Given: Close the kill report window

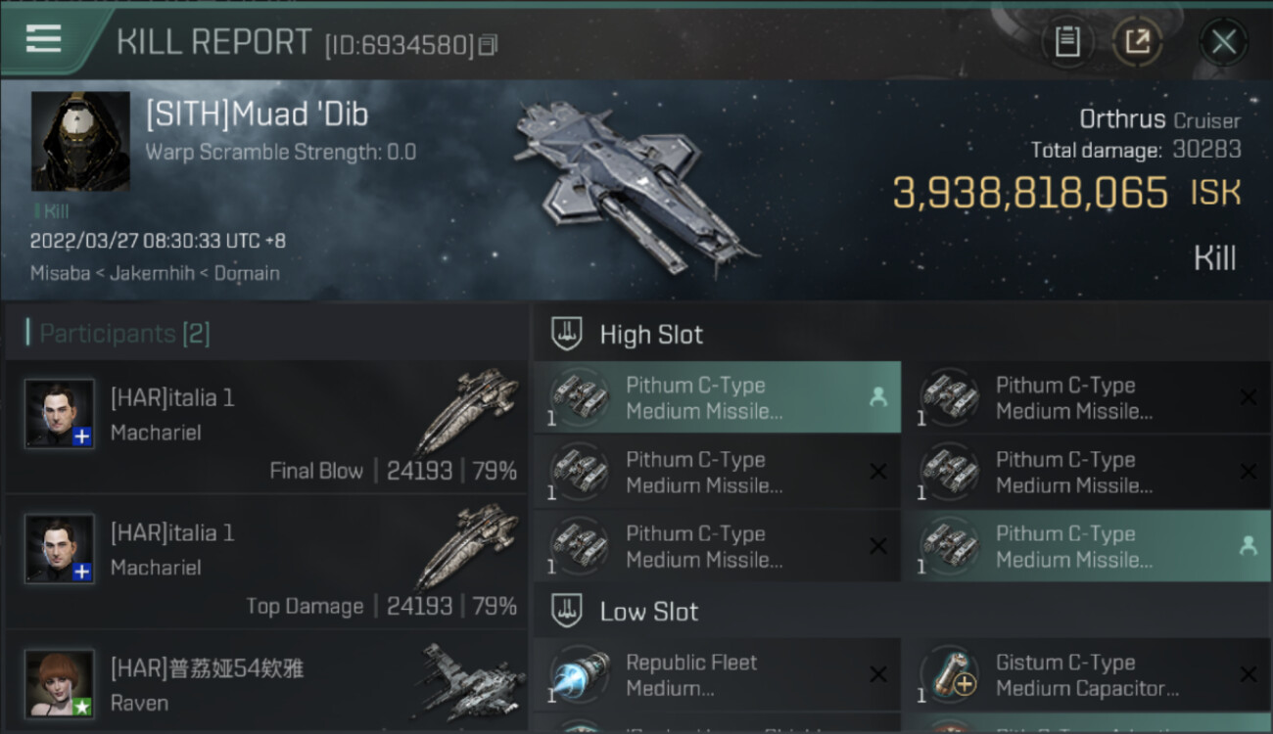Looking at the screenshot, I should point(1223,42).
